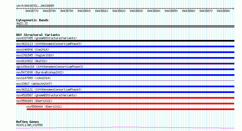Click the blue bar under esv3621113
This screenshot has width=242, height=131.
click(125, 46)
